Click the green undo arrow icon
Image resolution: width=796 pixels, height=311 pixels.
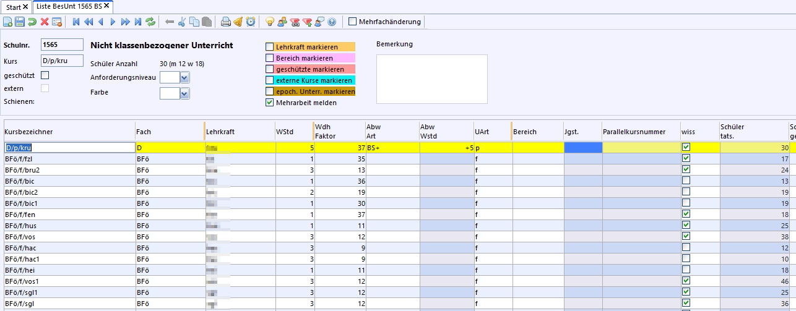[32, 22]
